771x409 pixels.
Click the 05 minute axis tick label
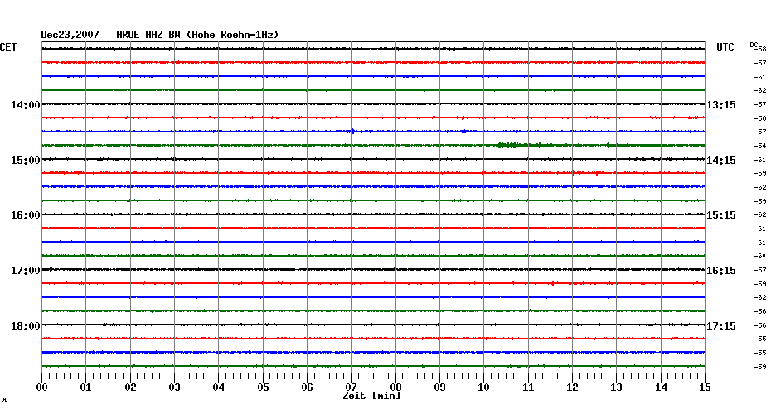pos(263,387)
